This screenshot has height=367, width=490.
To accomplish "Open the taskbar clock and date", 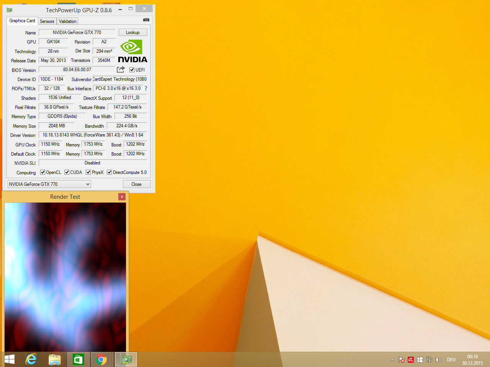I will pyautogui.click(x=472, y=360).
